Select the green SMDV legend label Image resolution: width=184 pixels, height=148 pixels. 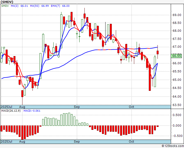click(5, 6)
